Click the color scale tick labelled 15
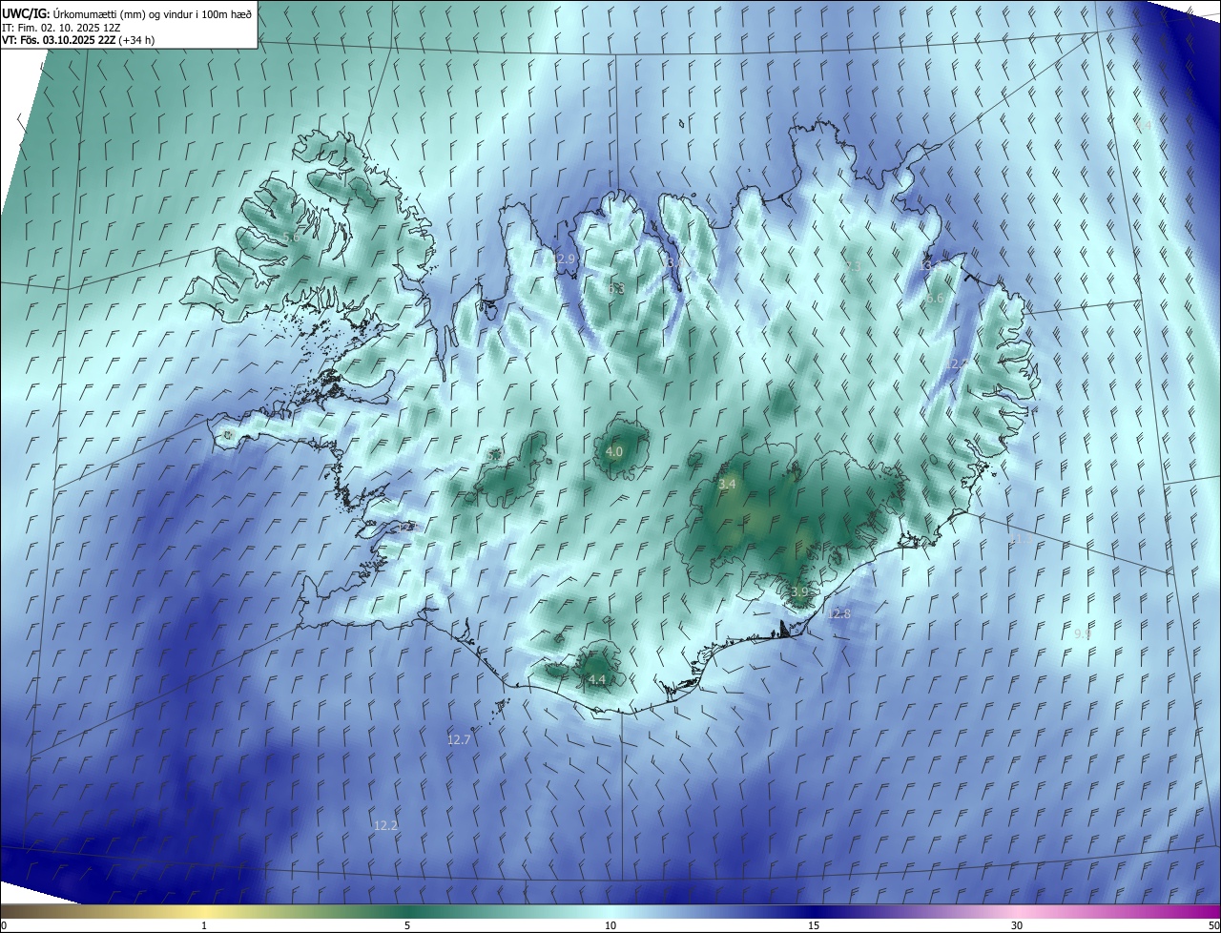1221x933 pixels. coord(814,925)
